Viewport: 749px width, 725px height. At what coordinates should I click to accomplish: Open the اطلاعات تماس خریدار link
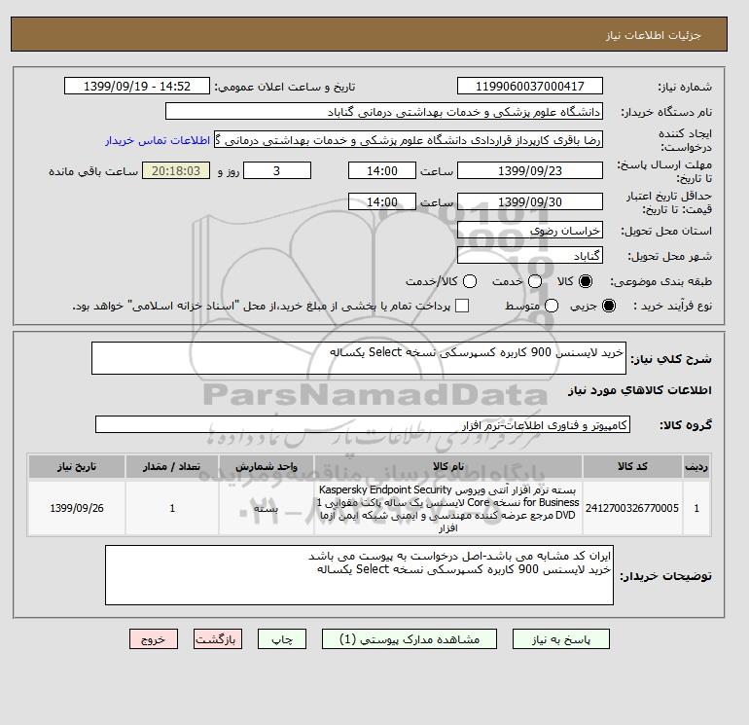coord(158,140)
